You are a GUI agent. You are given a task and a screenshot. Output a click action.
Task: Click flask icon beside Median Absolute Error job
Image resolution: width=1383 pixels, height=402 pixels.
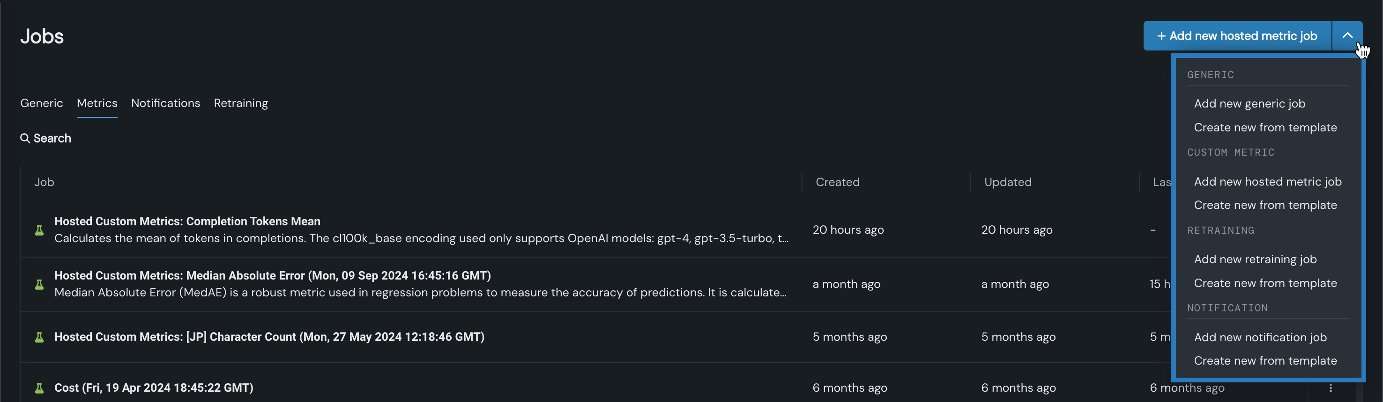(39, 284)
